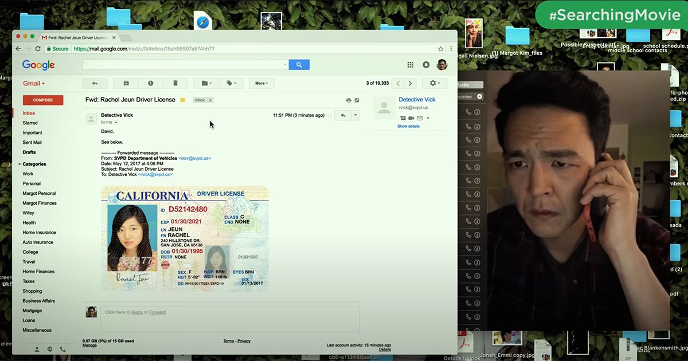This screenshot has width=688, height=361.
Task: Open the Settings gear dropdown
Action: (x=435, y=83)
